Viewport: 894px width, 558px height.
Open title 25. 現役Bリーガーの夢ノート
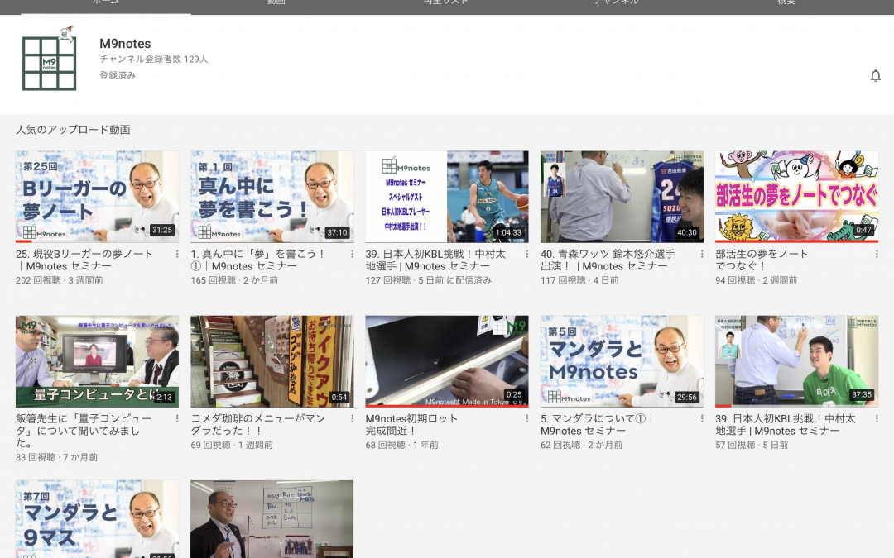(x=84, y=260)
